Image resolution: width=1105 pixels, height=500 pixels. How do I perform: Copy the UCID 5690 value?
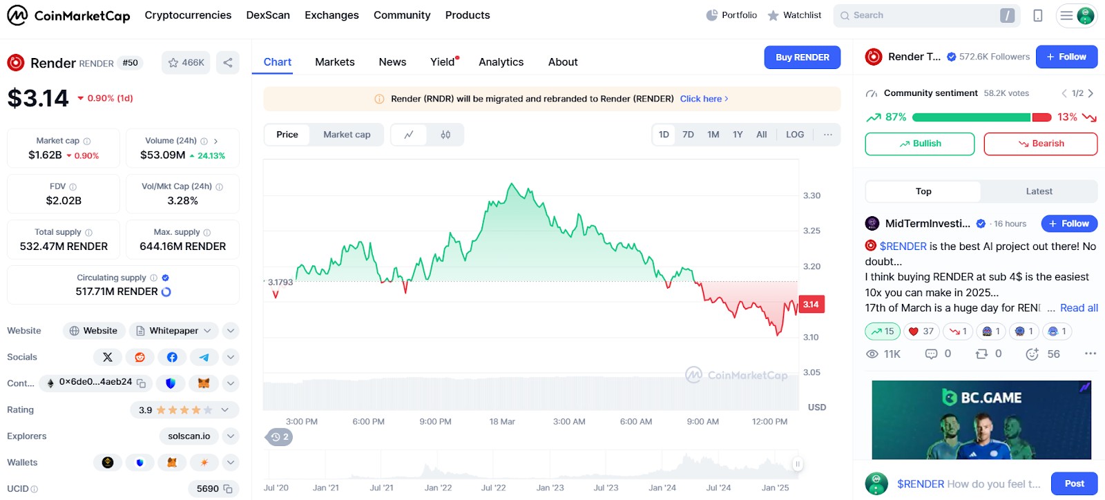[x=228, y=489]
